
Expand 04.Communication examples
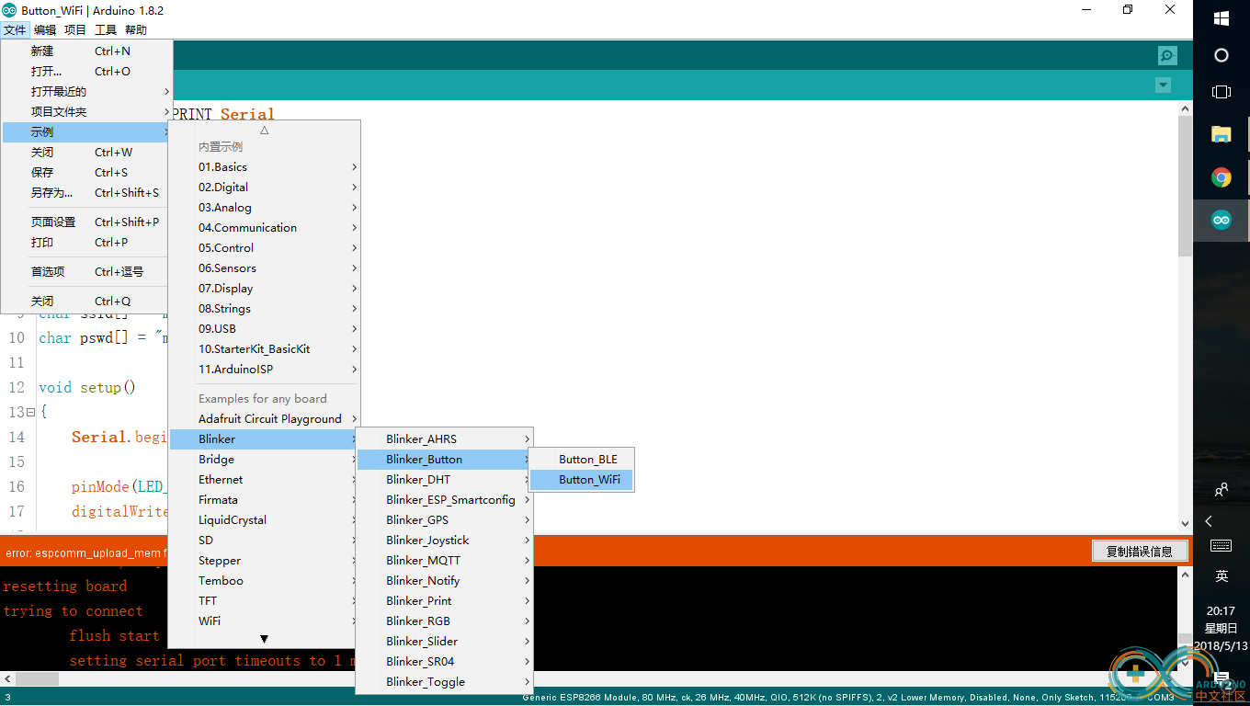pos(264,228)
